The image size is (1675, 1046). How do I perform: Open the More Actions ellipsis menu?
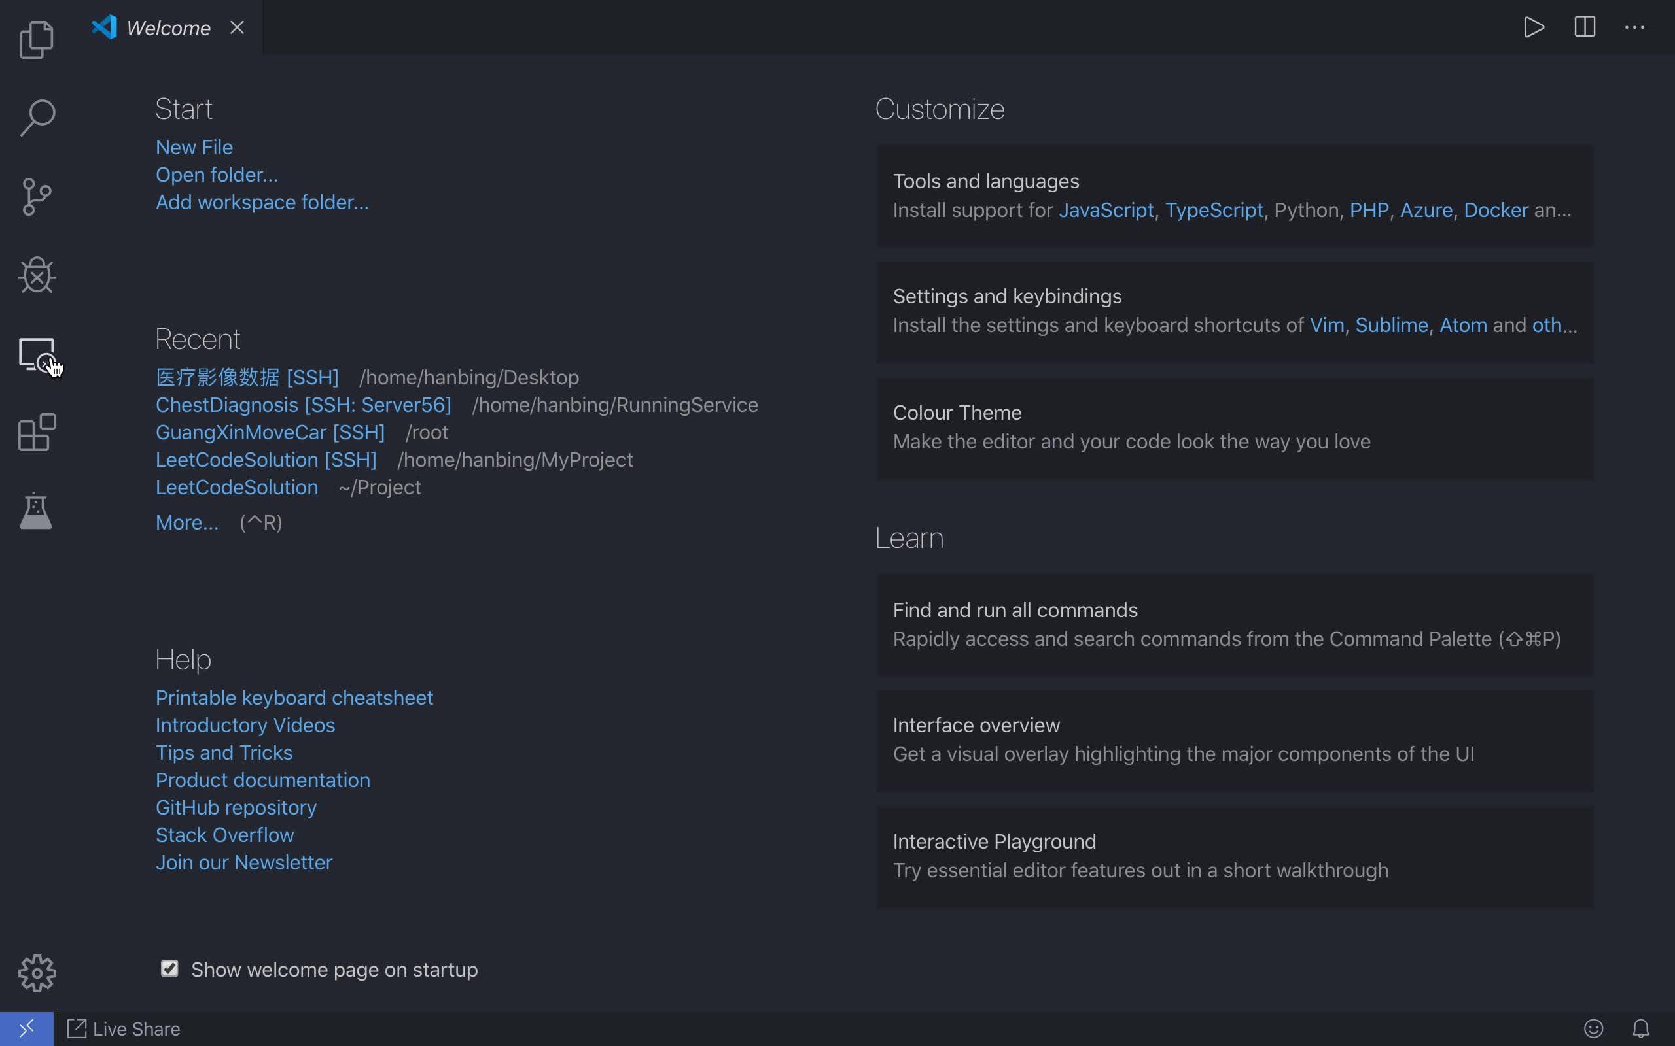[x=1635, y=27]
